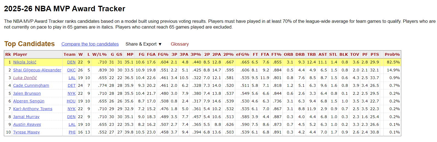Open the Glossary link
This screenshot has width=437, height=142.
(179, 44)
